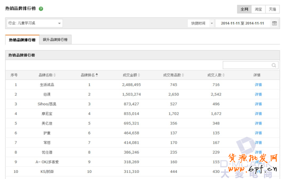282x179 pixels.
Task: Click the green help question mark icon
Action: pos(41,8)
